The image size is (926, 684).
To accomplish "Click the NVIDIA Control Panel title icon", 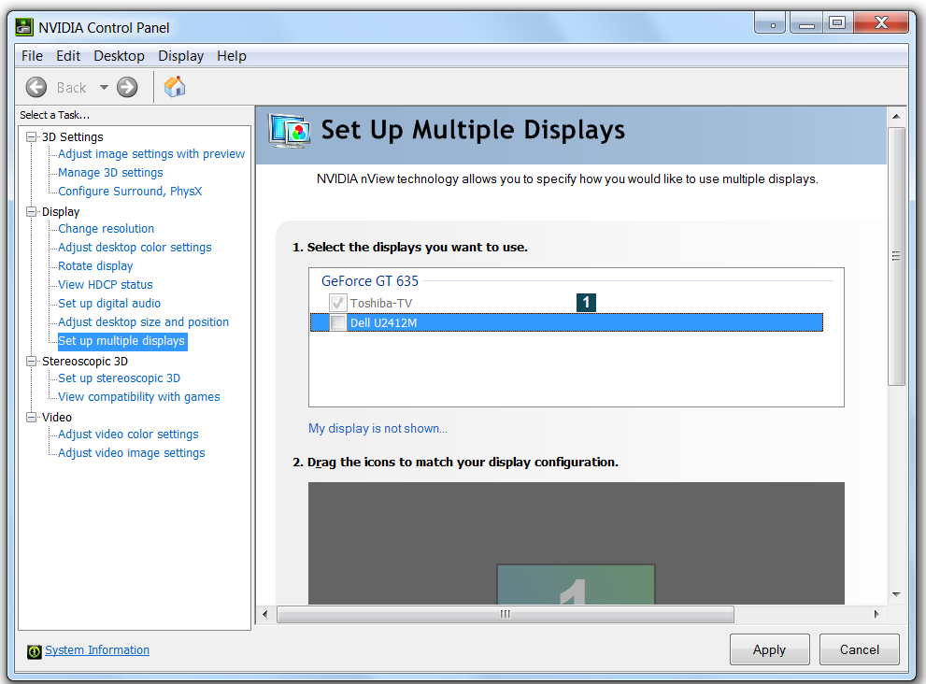I will pyautogui.click(x=24, y=27).
